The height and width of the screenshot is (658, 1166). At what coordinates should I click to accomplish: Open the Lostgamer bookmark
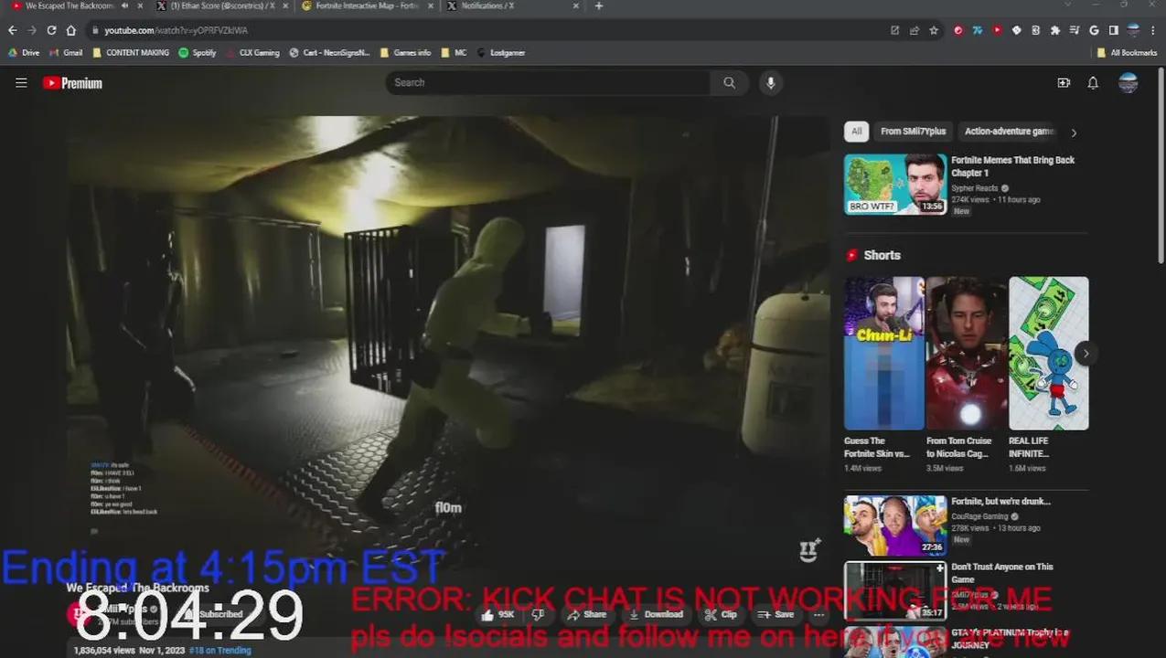(501, 53)
